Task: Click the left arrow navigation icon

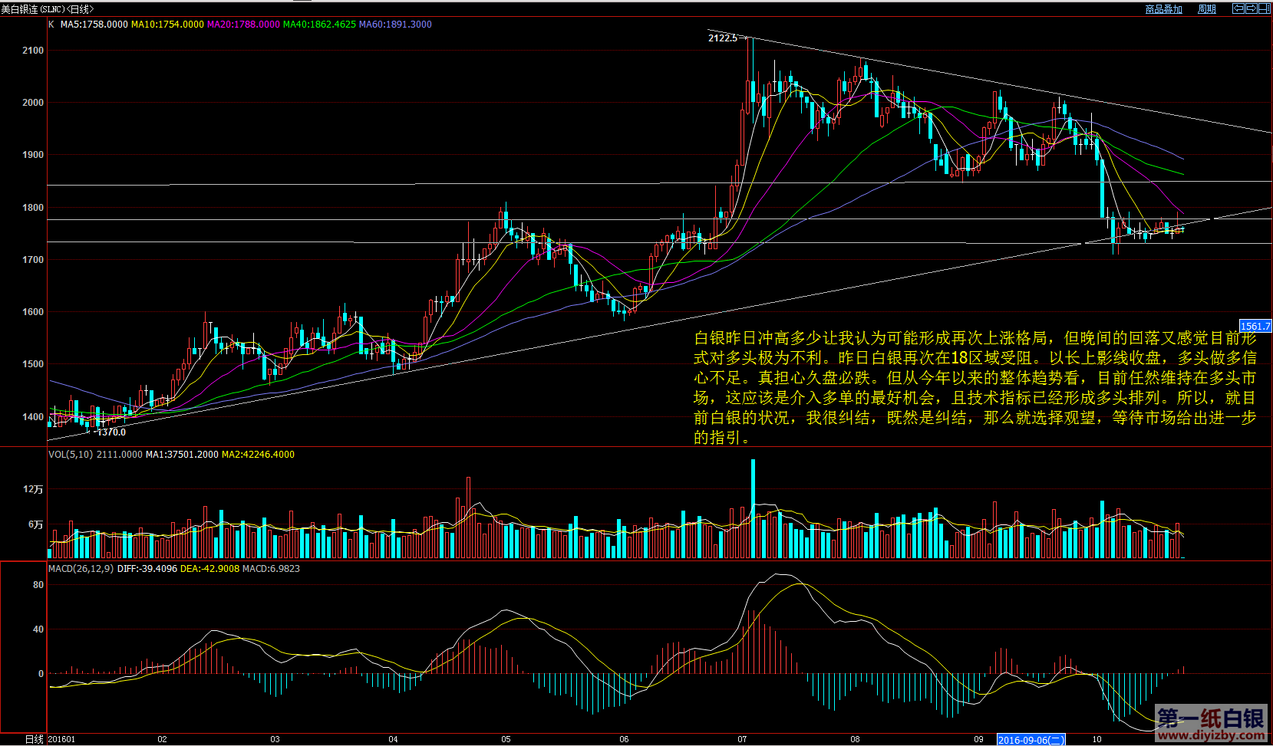Action: pyautogui.click(x=1238, y=8)
